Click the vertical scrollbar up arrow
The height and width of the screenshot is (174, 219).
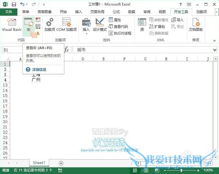(x=215, y=59)
